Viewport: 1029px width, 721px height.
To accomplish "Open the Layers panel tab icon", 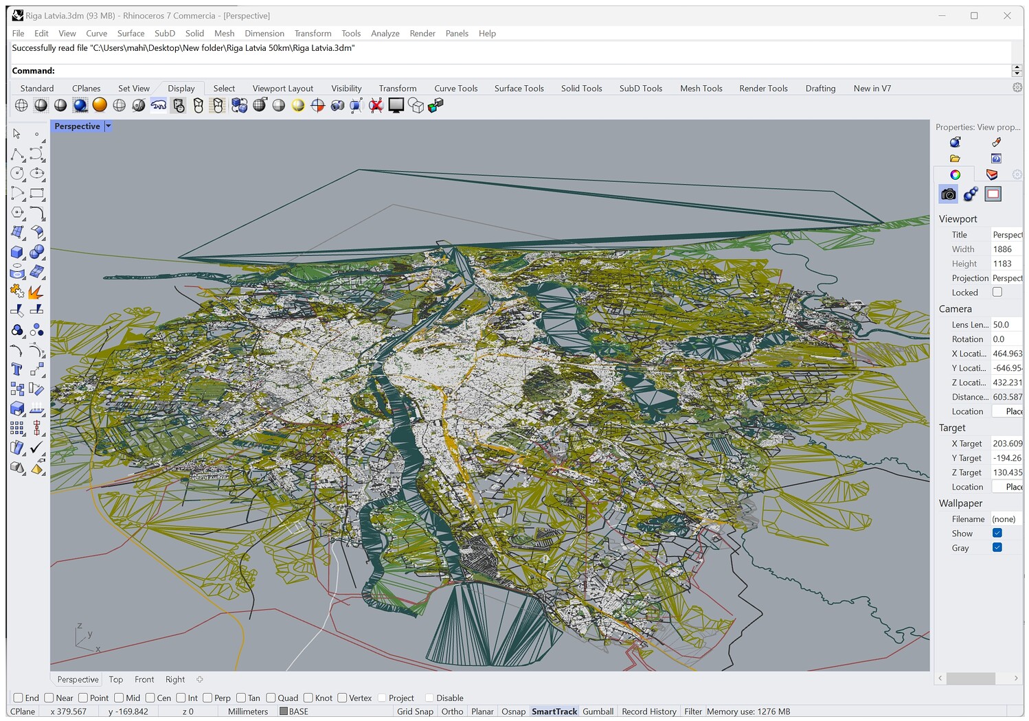I will (991, 174).
